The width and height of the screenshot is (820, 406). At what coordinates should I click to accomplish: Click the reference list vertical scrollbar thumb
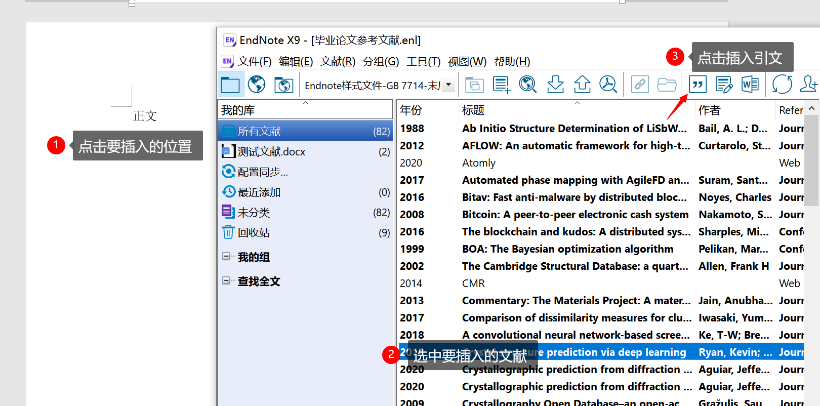pos(812,160)
